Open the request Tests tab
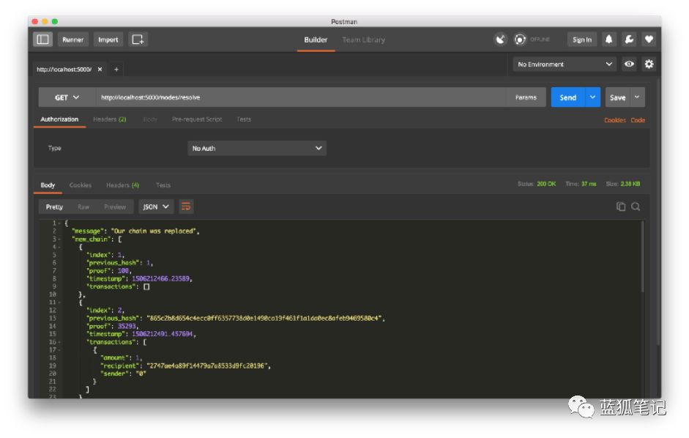The image size is (689, 438). [x=244, y=119]
